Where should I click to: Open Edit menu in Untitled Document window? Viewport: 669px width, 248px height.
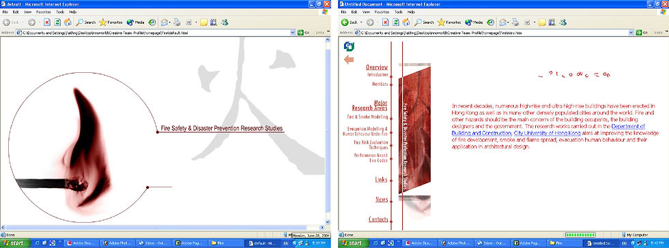(354, 12)
